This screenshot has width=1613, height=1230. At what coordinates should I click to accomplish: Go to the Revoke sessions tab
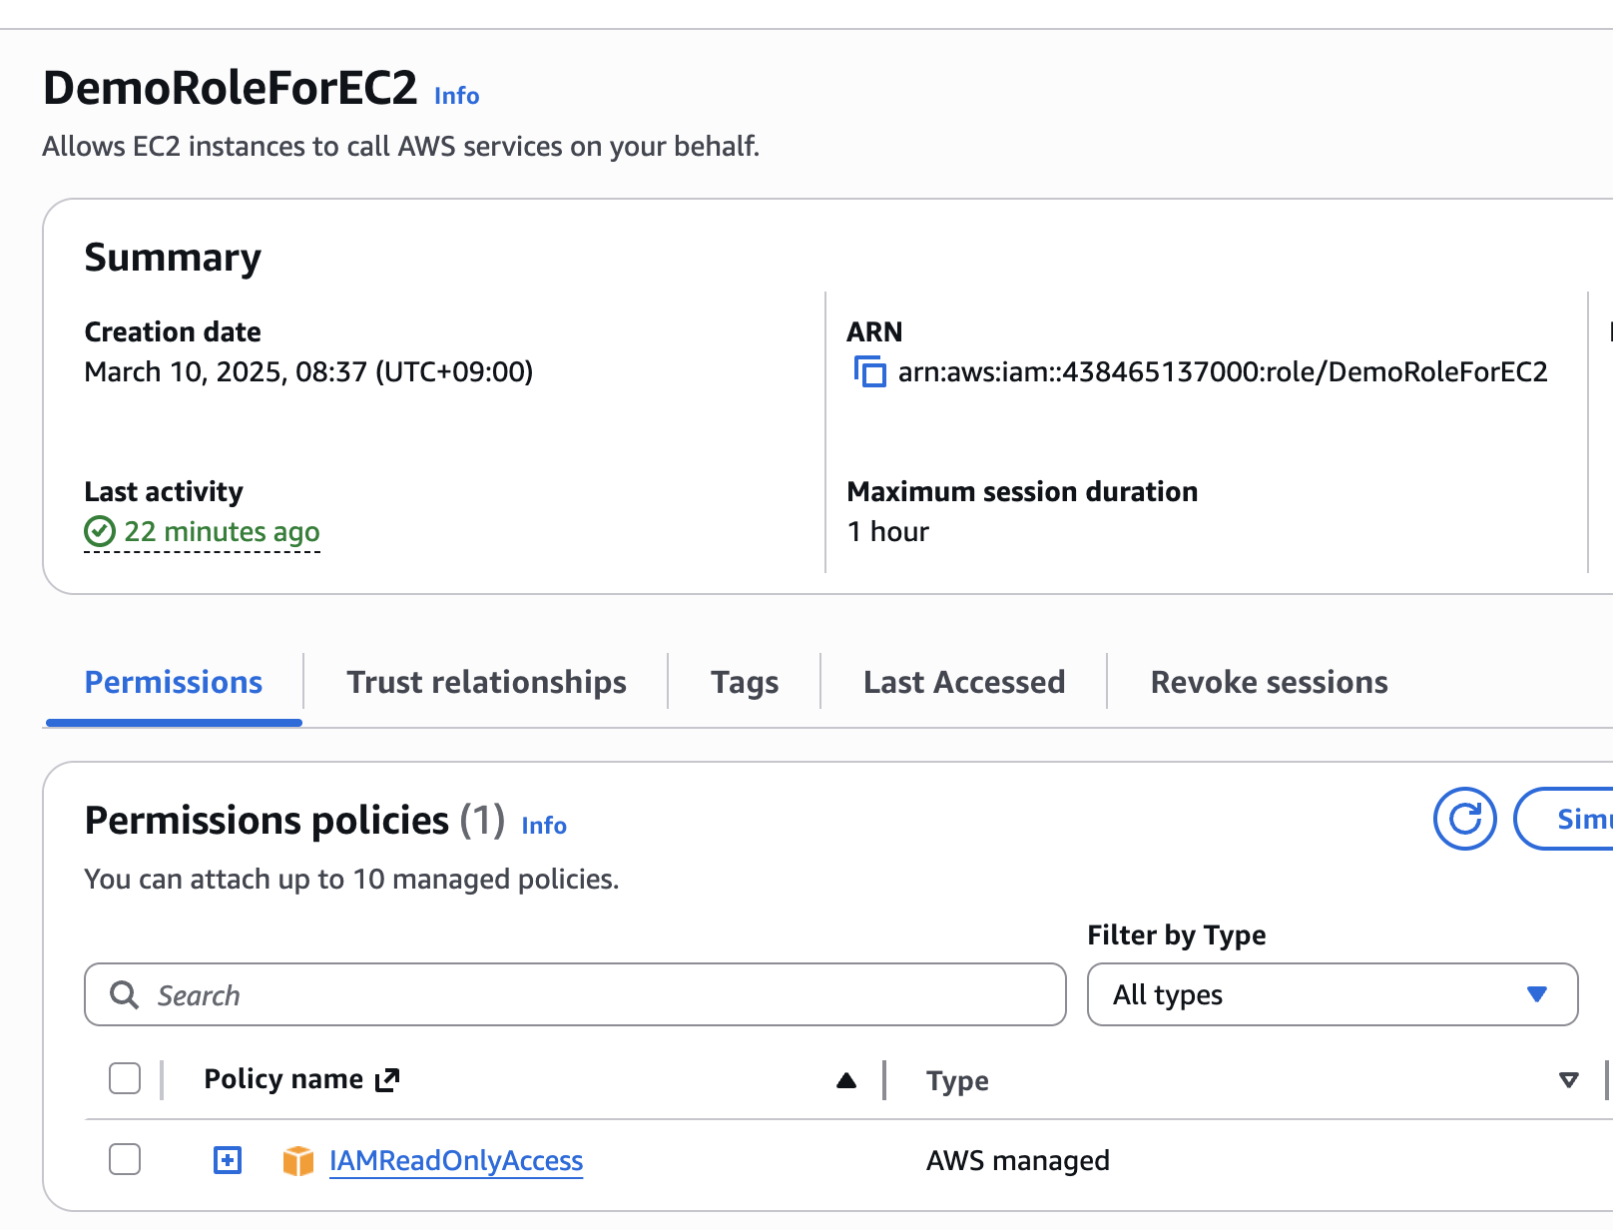1269,682
